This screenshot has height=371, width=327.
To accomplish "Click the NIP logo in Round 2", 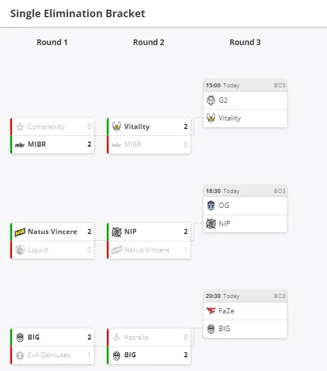I will pyautogui.click(x=117, y=232).
